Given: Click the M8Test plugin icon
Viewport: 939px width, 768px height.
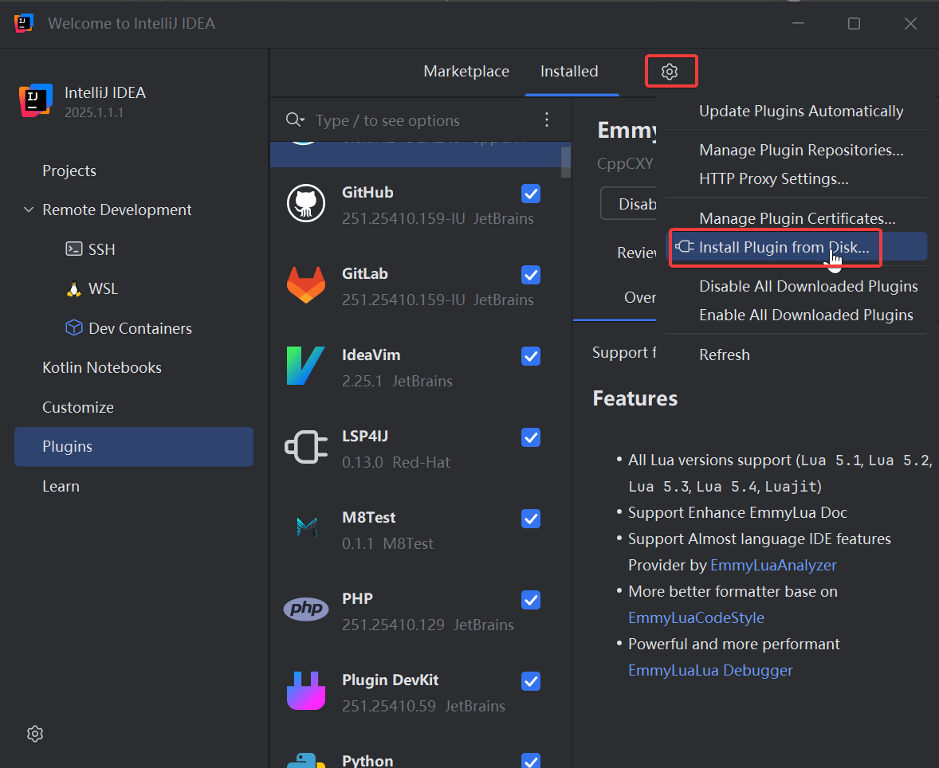Looking at the screenshot, I should point(306,529).
